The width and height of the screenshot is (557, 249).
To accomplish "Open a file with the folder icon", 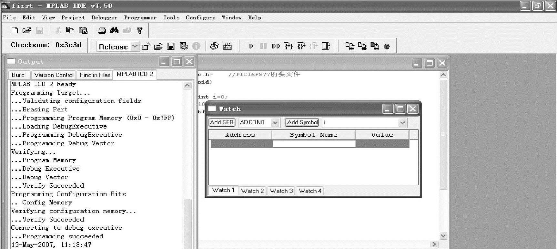I will coord(27,30).
